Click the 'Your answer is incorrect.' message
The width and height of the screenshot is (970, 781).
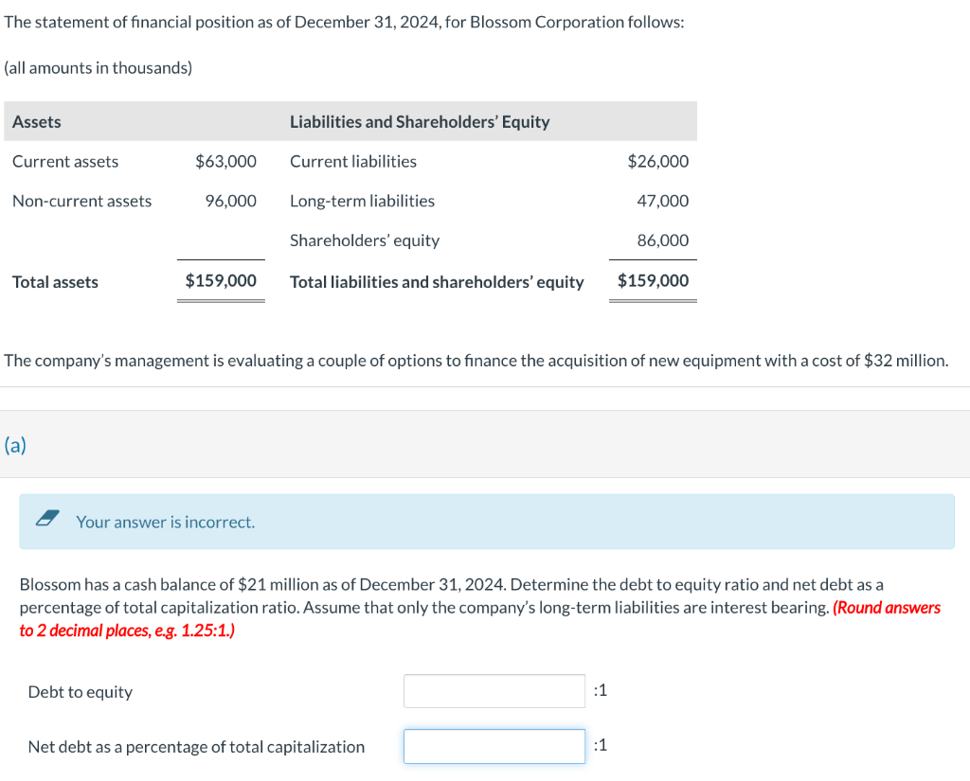click(165, 522)
